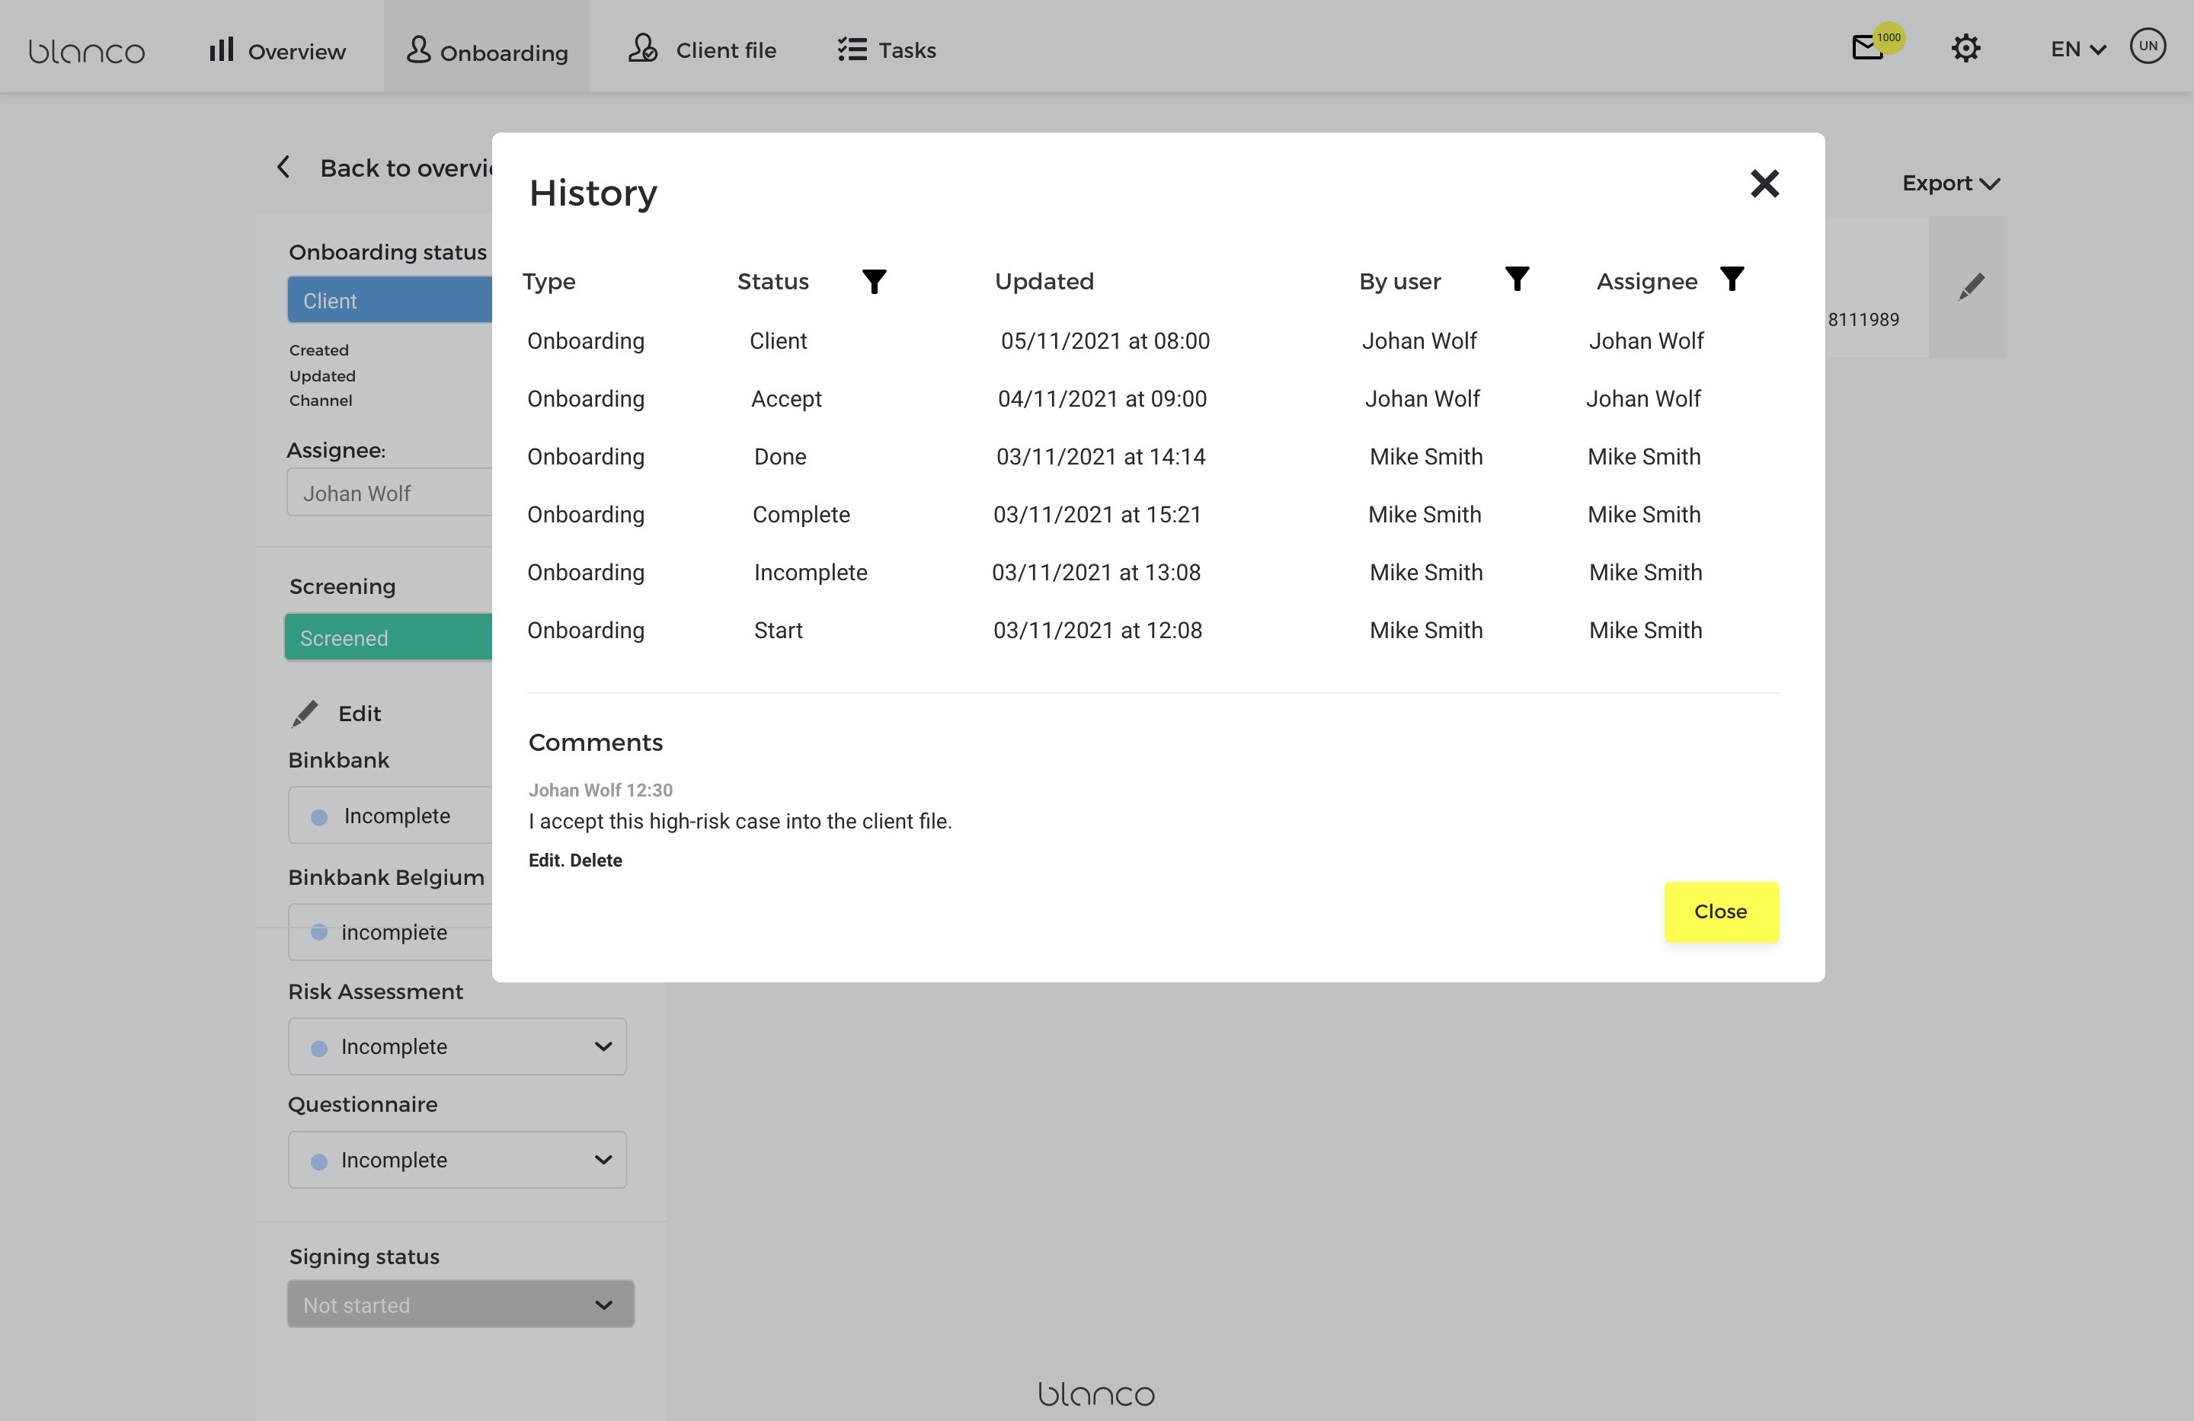The width and height of the screenshot is (2194, 1421).
Task: Open the Signing status dropdown
Action: [460, 1304]
